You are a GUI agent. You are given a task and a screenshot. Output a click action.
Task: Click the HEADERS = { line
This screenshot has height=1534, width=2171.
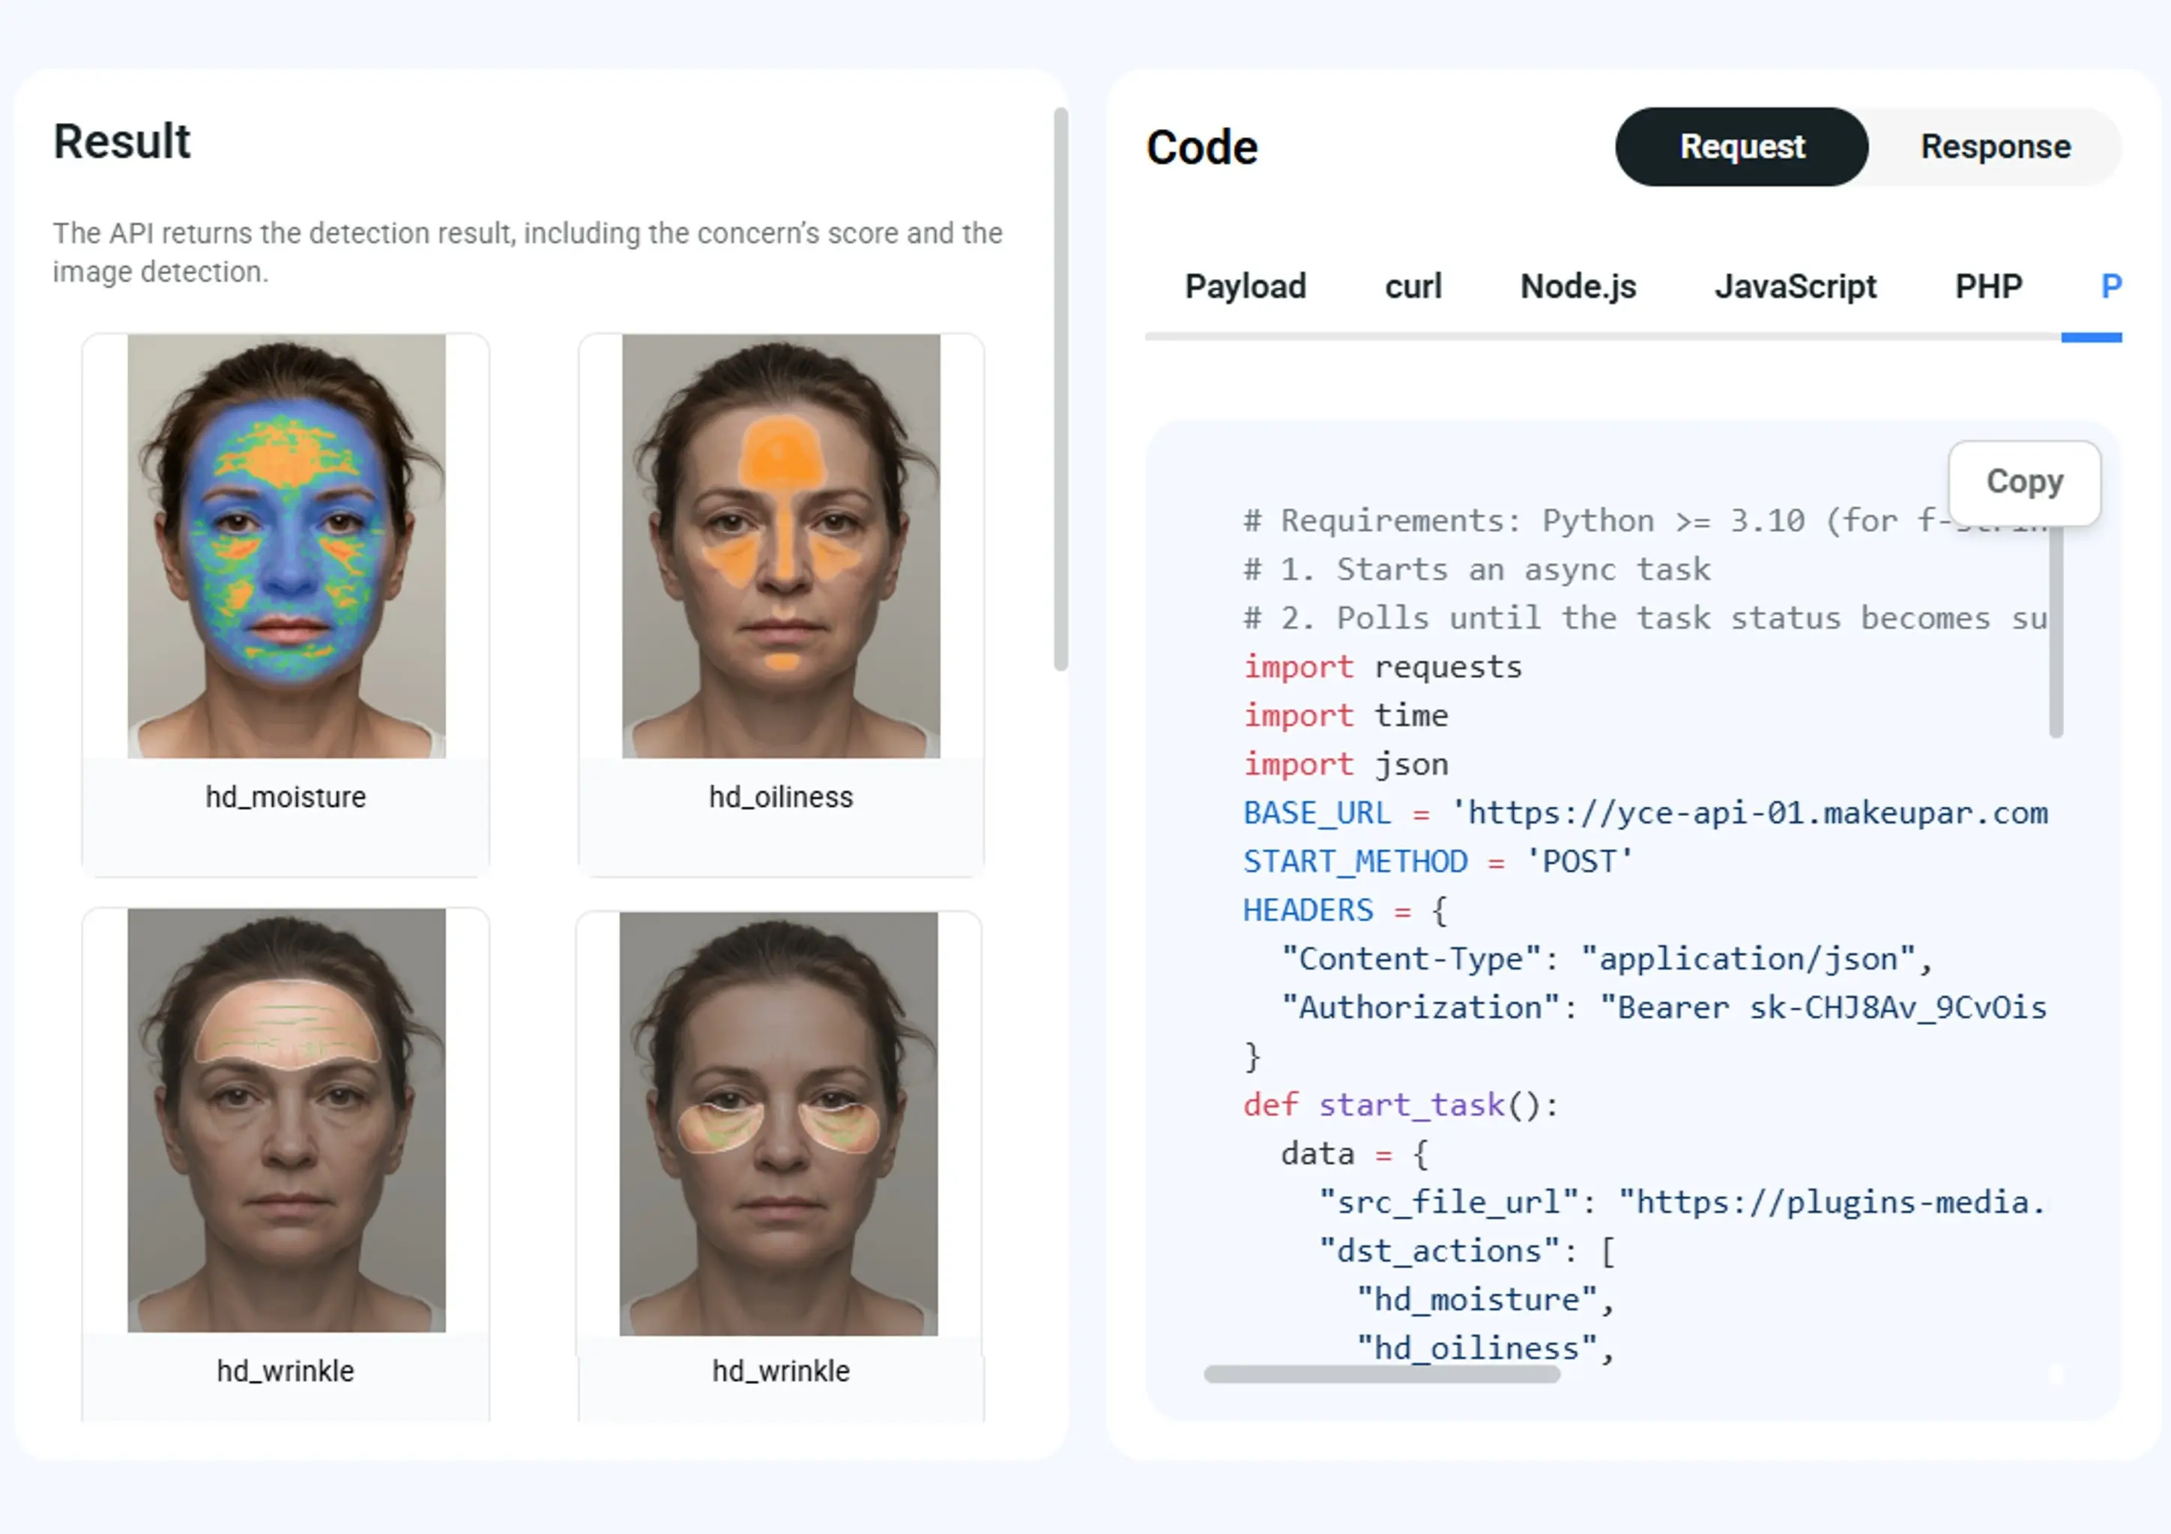pyautogui.click(x=1344, y=911)
